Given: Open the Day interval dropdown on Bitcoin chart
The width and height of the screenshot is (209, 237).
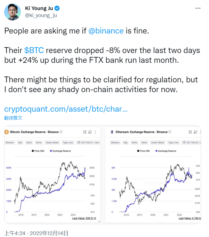Looking at the screenshot, I should [x=20, y=143].
